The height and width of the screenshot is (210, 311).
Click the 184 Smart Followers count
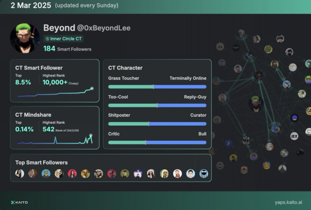point(67,49)
